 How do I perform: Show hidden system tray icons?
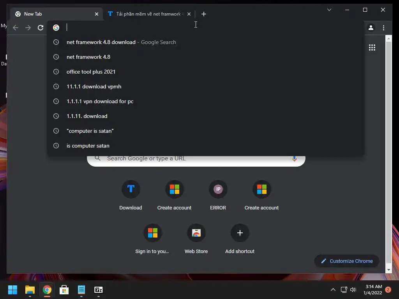click(333, 290)
